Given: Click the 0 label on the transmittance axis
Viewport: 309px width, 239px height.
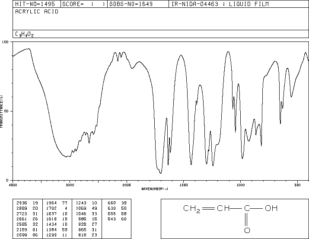Looking at the screenshot, I should [x=7, y=180].
